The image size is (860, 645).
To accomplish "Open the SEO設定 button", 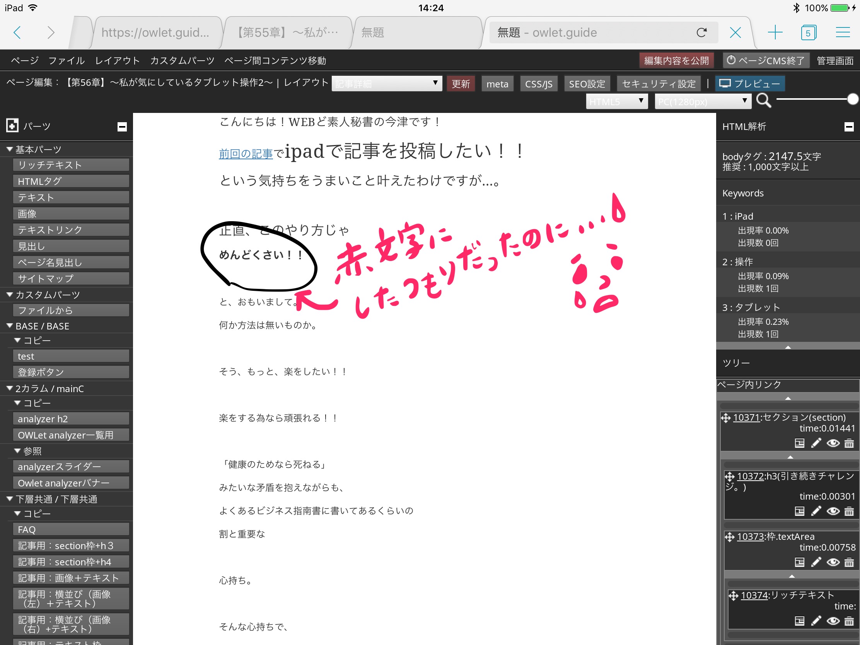I will point(587,84).
